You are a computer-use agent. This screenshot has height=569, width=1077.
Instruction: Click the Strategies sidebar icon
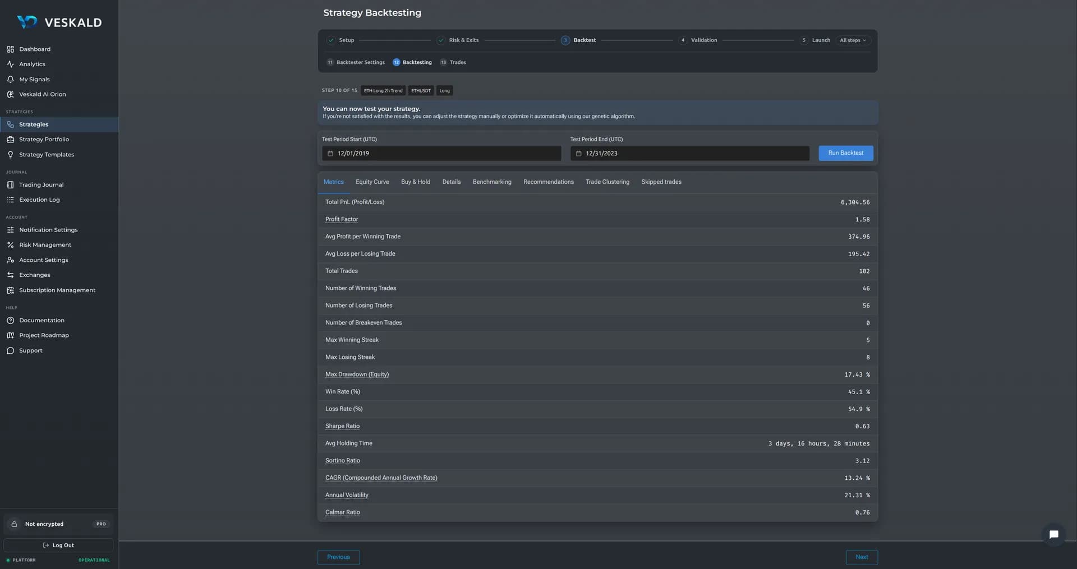click(10, 124)
